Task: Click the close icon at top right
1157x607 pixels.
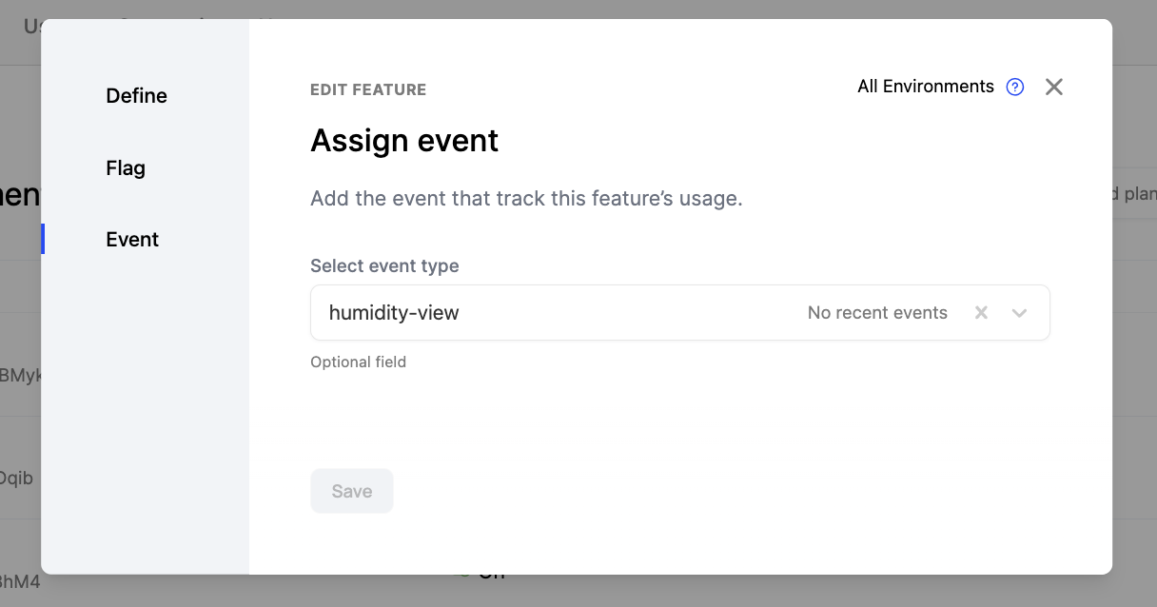Action: [x=1053, y=87]
